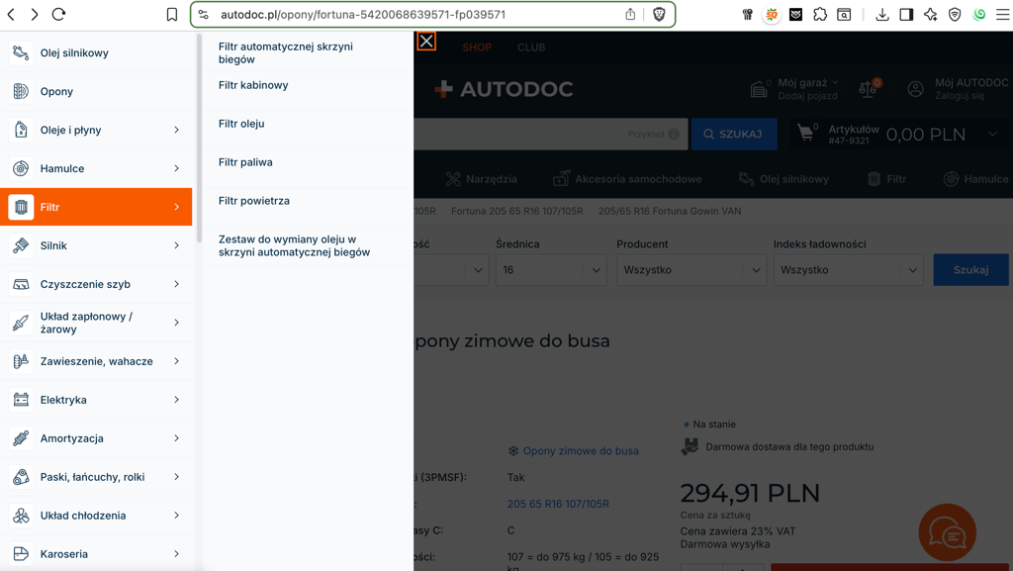The image size is (1013, 571).
Task: Click the Silnik engine part icon
Action: coord(21,245)
